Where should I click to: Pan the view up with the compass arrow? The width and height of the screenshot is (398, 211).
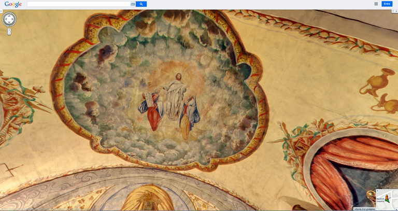tap(9, 16)
